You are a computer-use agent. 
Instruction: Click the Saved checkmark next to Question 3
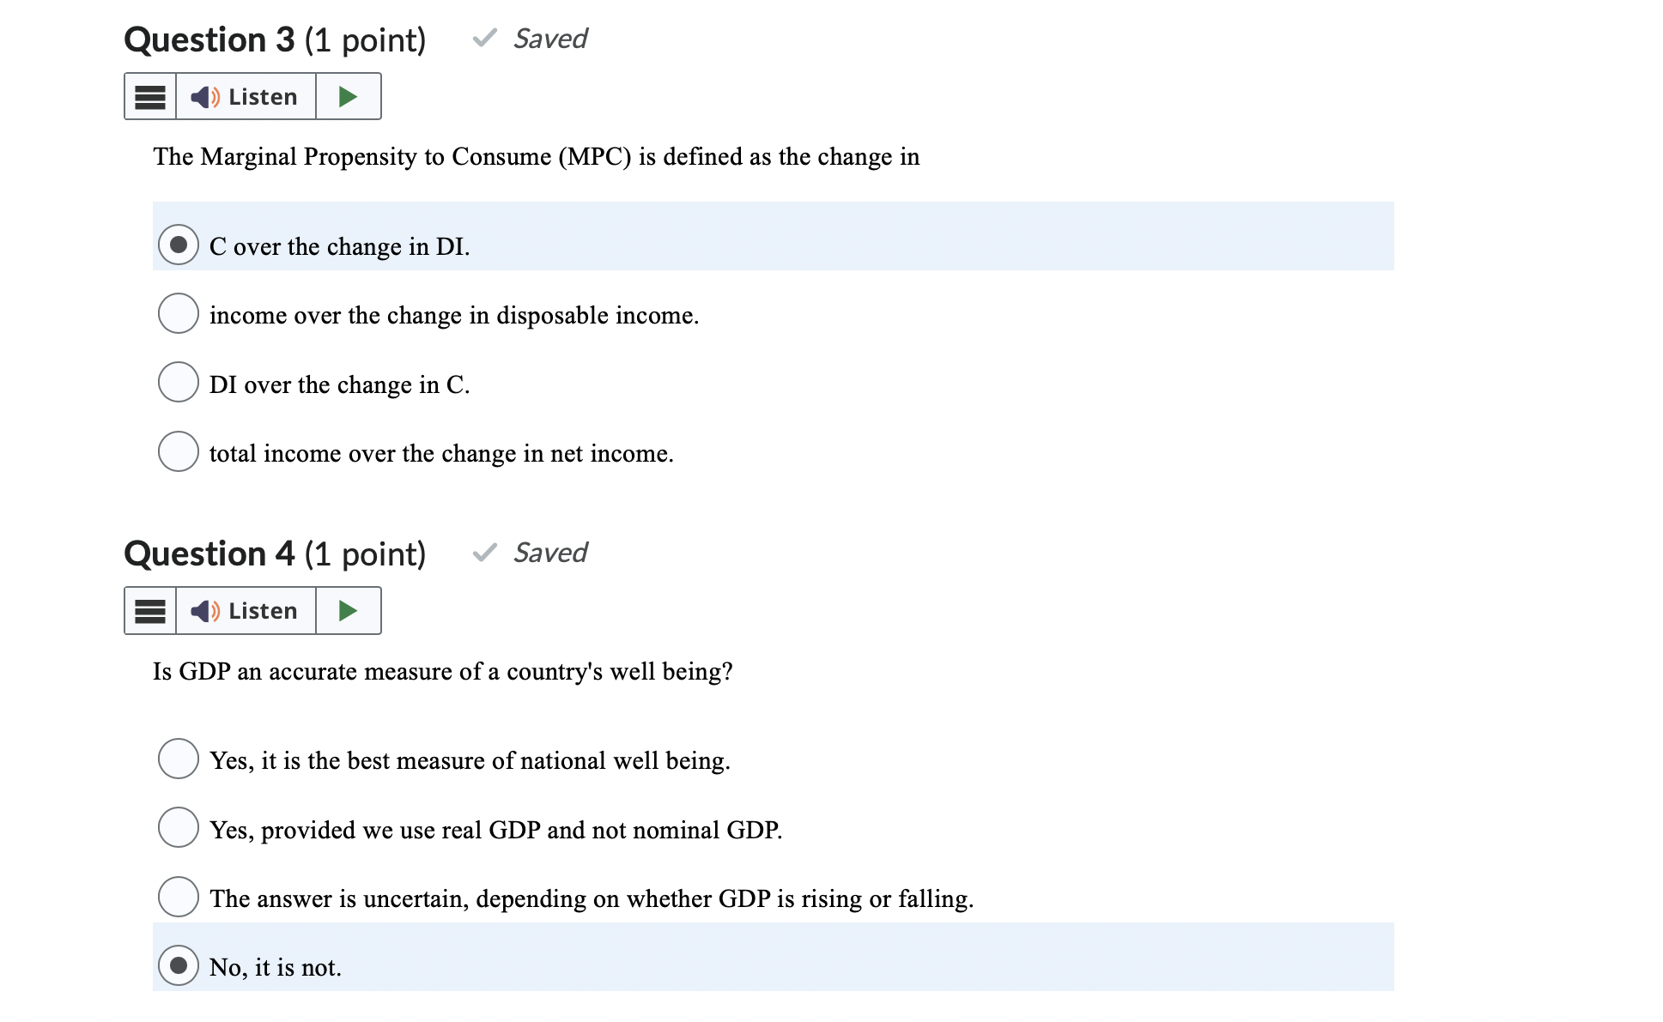click(x=483, y=38)
